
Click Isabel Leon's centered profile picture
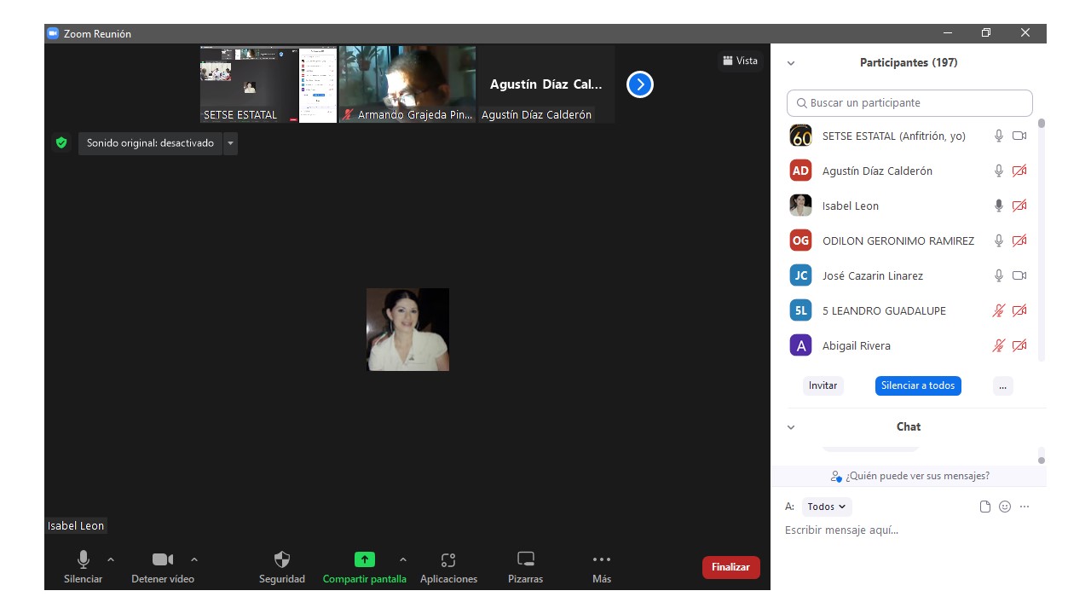click(407, 329)
